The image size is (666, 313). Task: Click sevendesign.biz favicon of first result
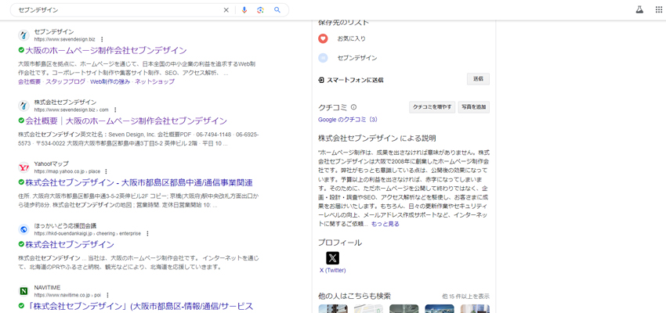pyautogui.click(x=24, y=35)
